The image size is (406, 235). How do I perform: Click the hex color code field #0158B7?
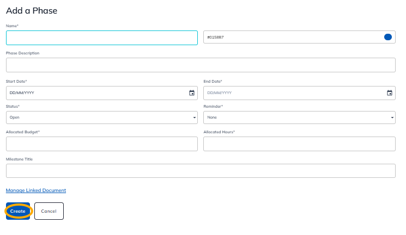[289, 38]
